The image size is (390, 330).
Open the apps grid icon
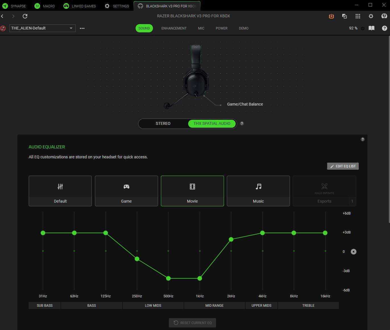pyautogui.click(x=358, y=16)
